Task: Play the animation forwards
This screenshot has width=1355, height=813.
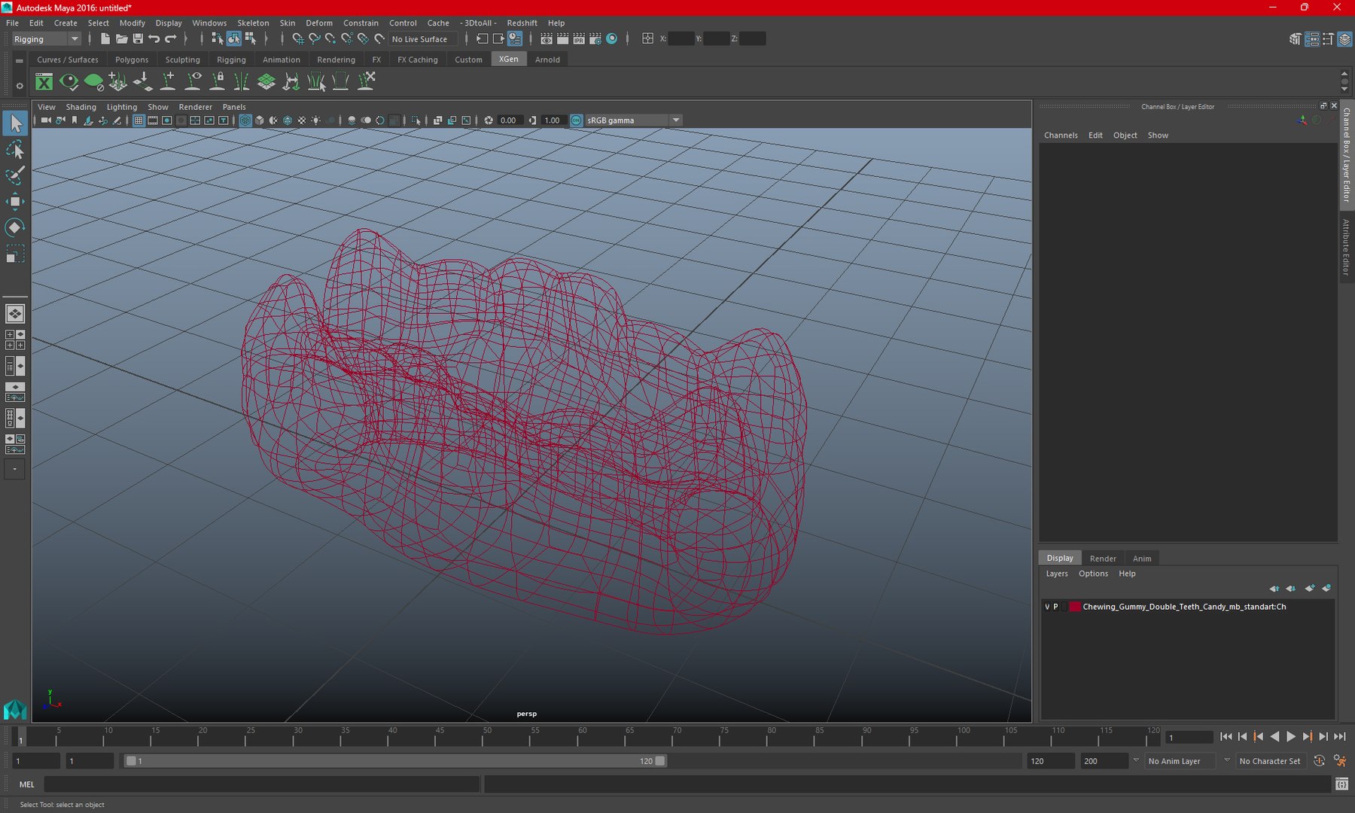Action: pyautogui.click(x=1290, y=737)
